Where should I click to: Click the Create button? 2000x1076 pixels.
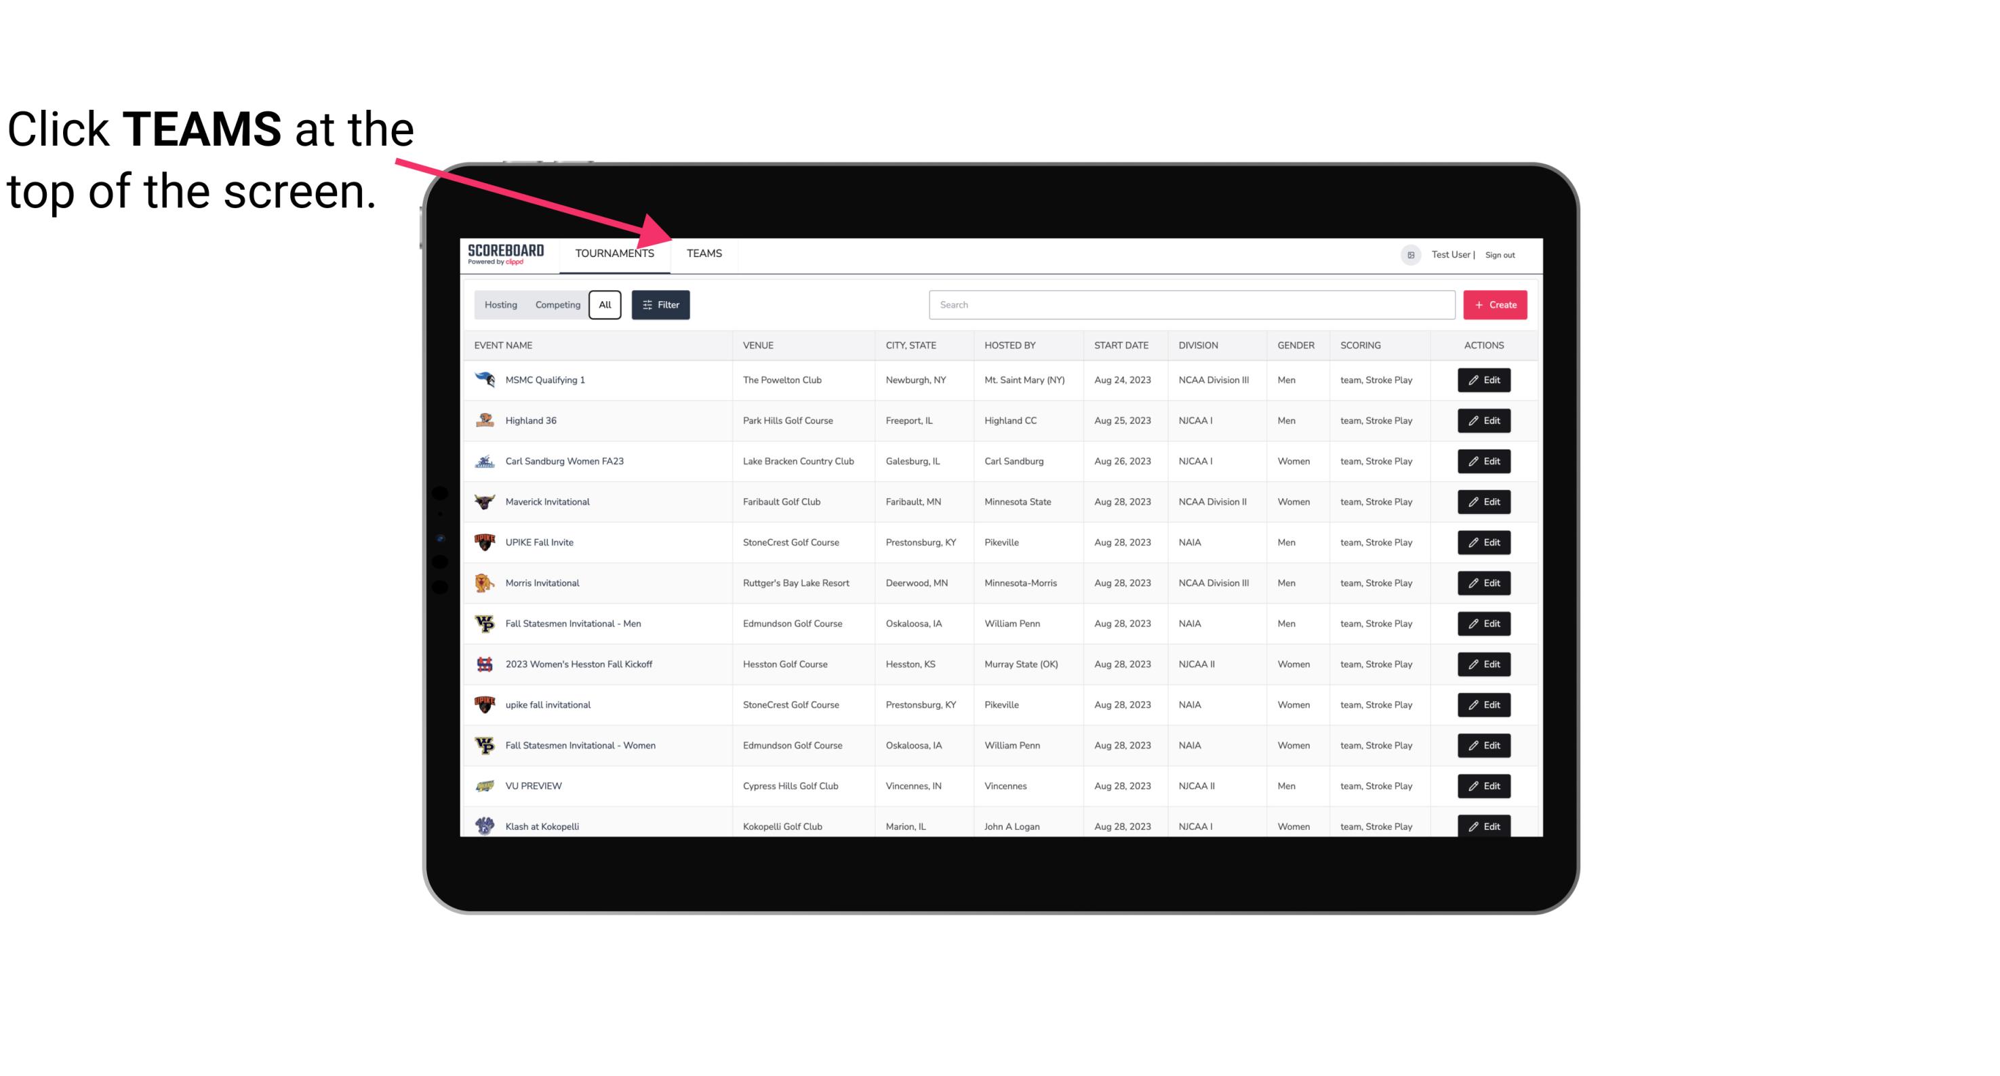point(1496,304)
